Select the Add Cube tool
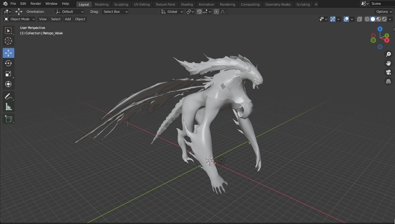The image size is (395, 224). (x=8, y=119)
